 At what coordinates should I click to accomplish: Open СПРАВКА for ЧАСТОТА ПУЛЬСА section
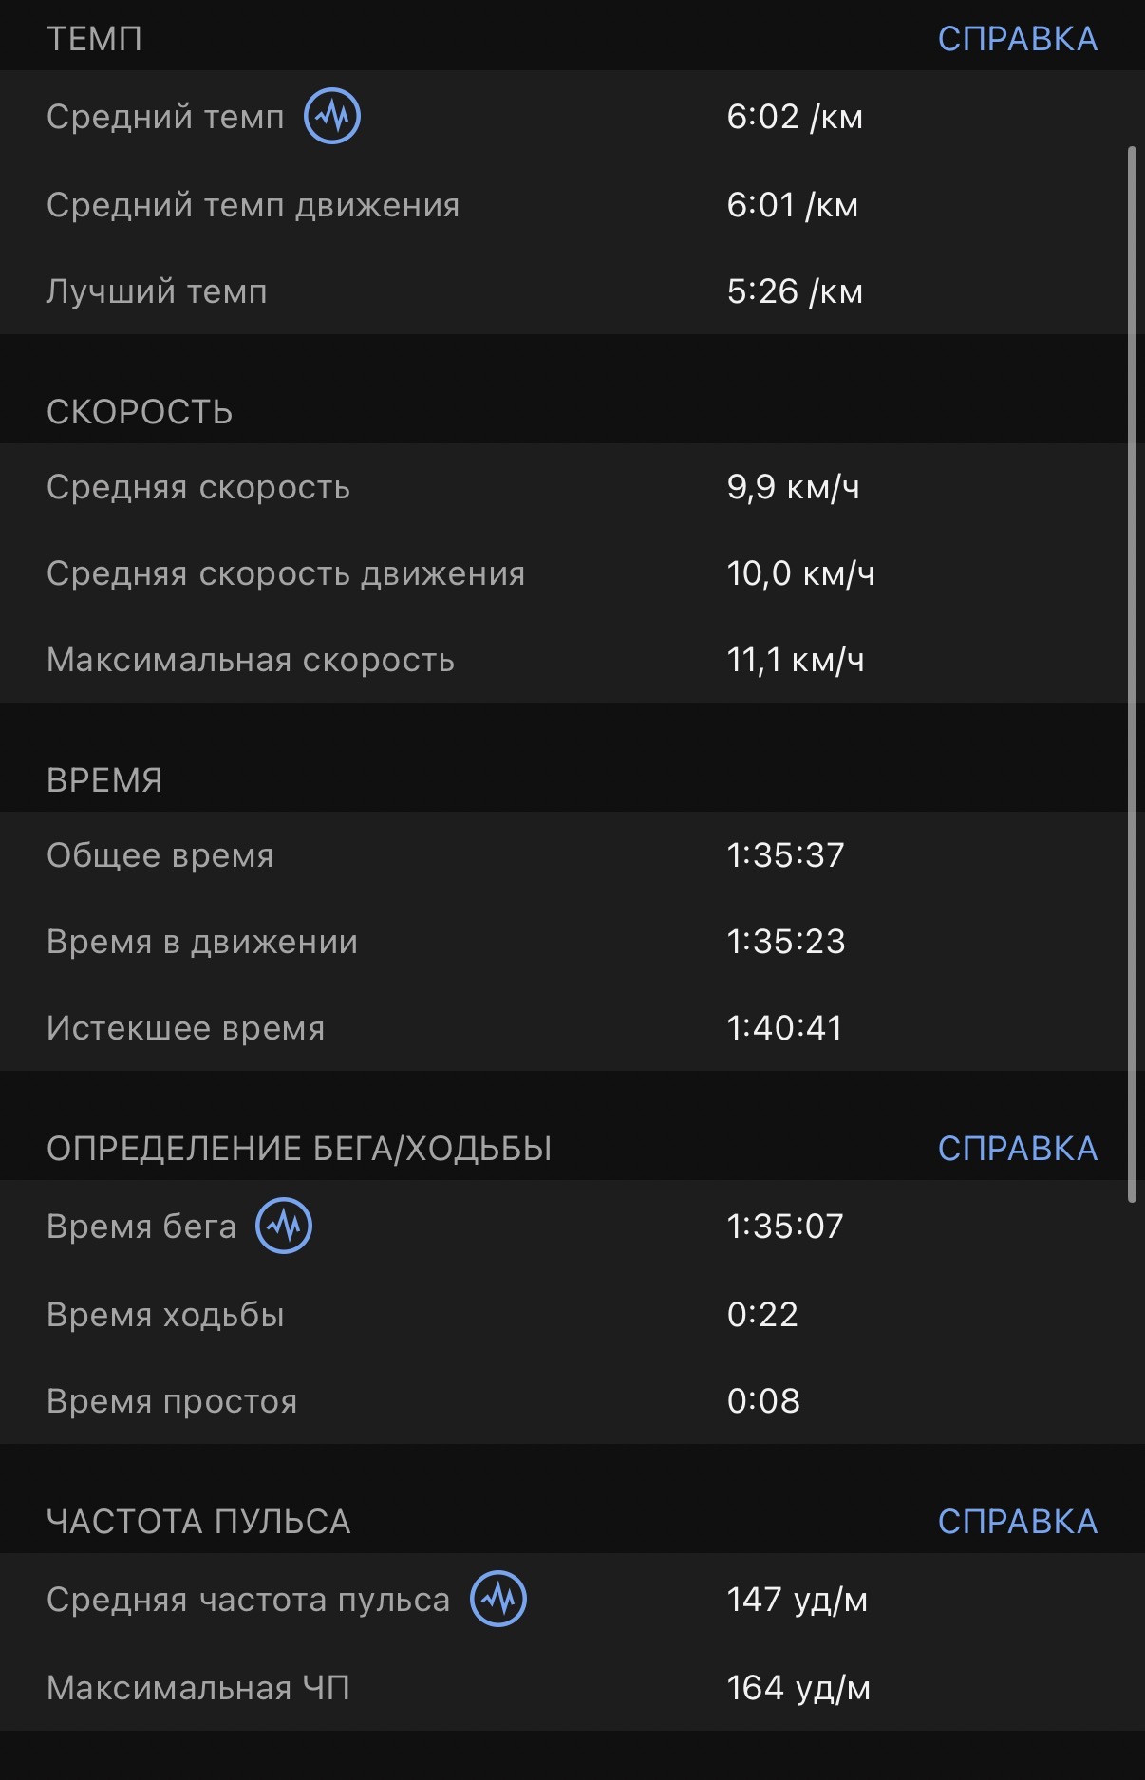pyautogui.click(x=1017, y=1521)
